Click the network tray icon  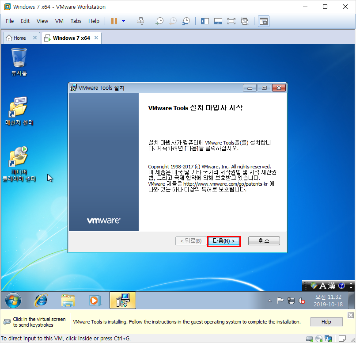pyautogui.click(x=291, y=301)
